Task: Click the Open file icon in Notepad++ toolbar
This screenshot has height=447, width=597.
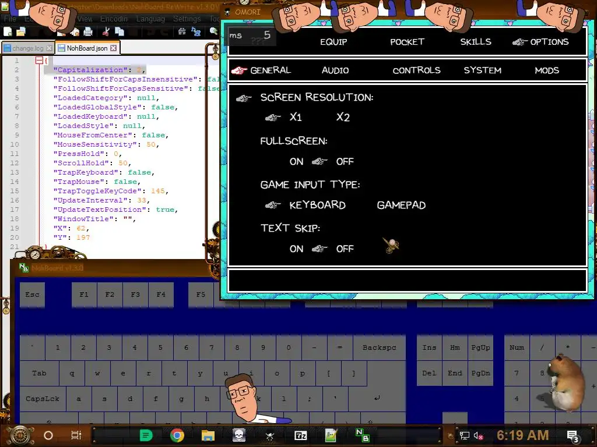Action: pos(20,32)
